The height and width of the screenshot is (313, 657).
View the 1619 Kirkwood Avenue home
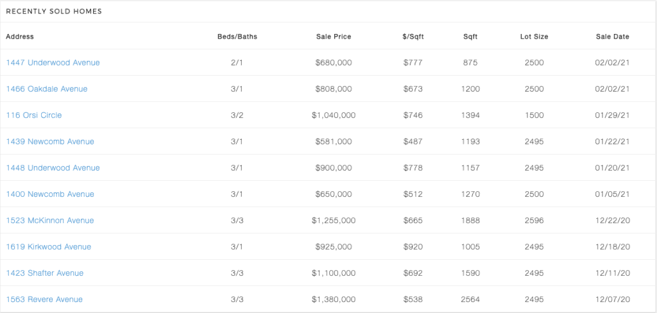tap(48, 247)
